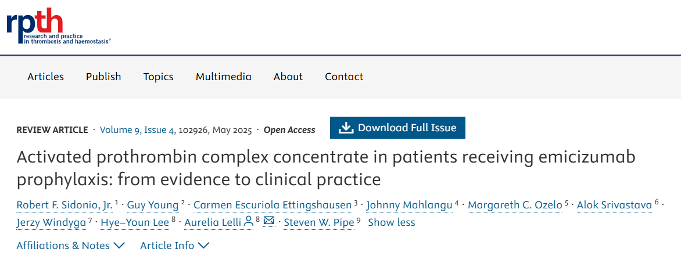Open the Multimedia menu

click(x=224, y=77)
